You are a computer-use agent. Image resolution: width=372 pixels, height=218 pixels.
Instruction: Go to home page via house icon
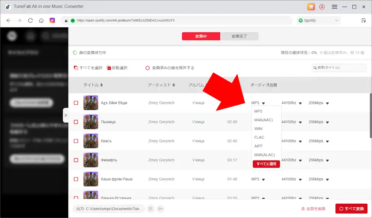pyautogui.click(x=41, y=20)
